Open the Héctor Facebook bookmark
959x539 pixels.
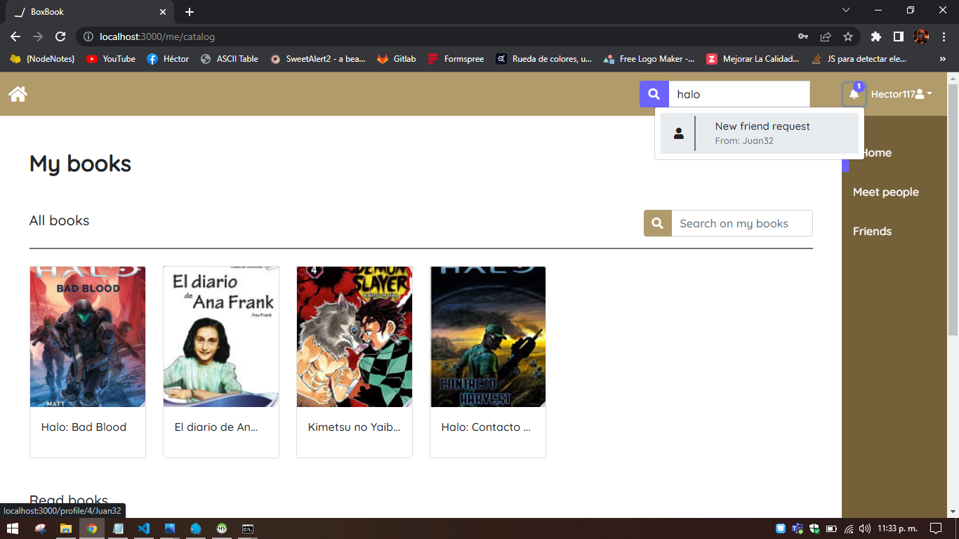point(168,59)
